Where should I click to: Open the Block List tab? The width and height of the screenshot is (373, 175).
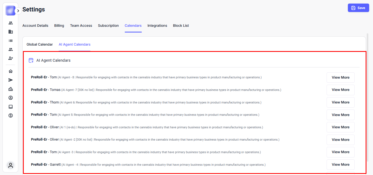coord(181,26)
